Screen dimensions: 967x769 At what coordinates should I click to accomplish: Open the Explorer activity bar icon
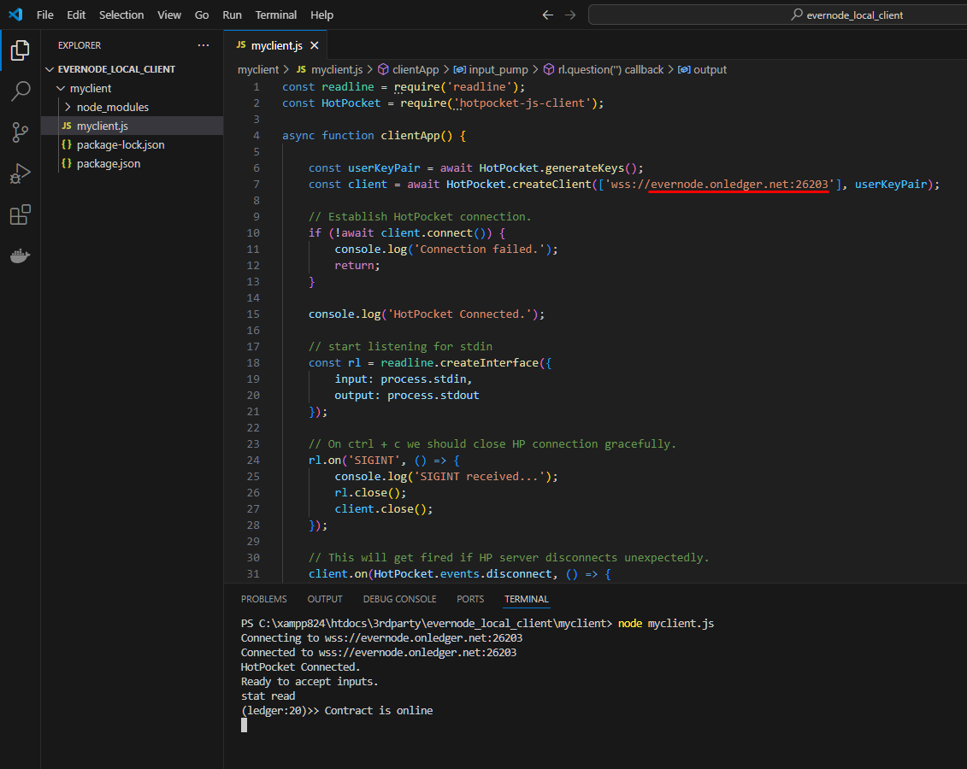point(21,50)
